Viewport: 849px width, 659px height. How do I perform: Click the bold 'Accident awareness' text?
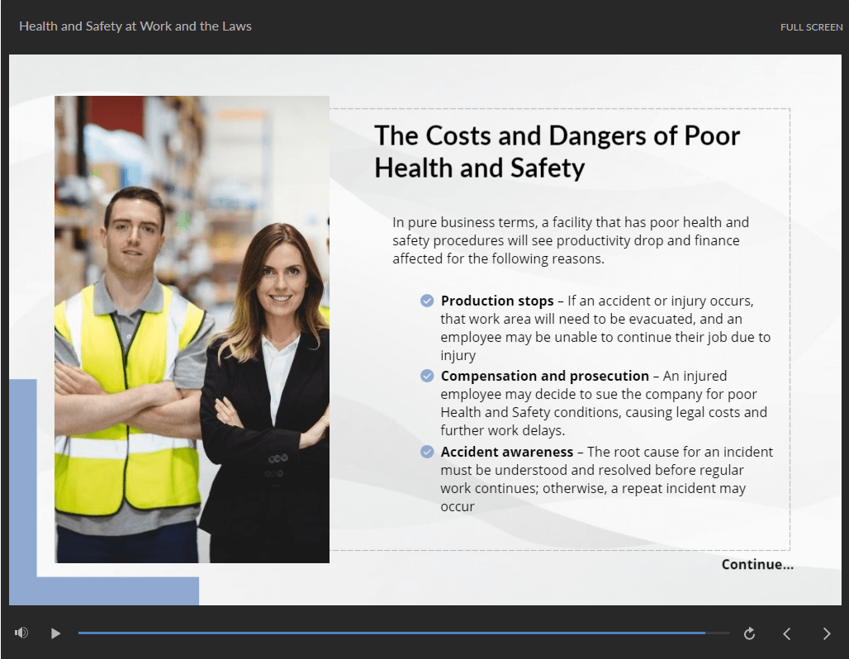tap(506, 452)
